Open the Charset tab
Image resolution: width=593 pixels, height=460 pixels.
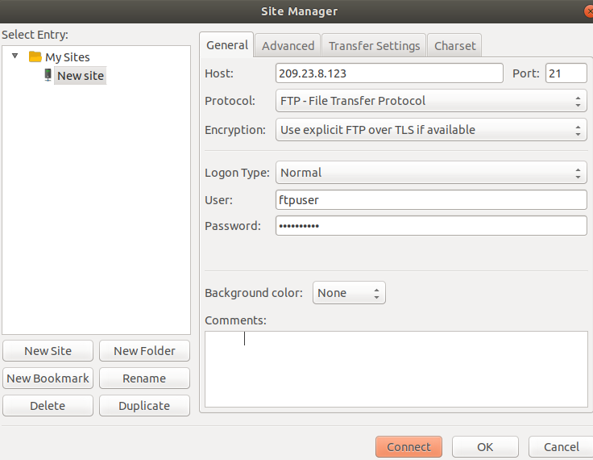[x=454, y=46]
